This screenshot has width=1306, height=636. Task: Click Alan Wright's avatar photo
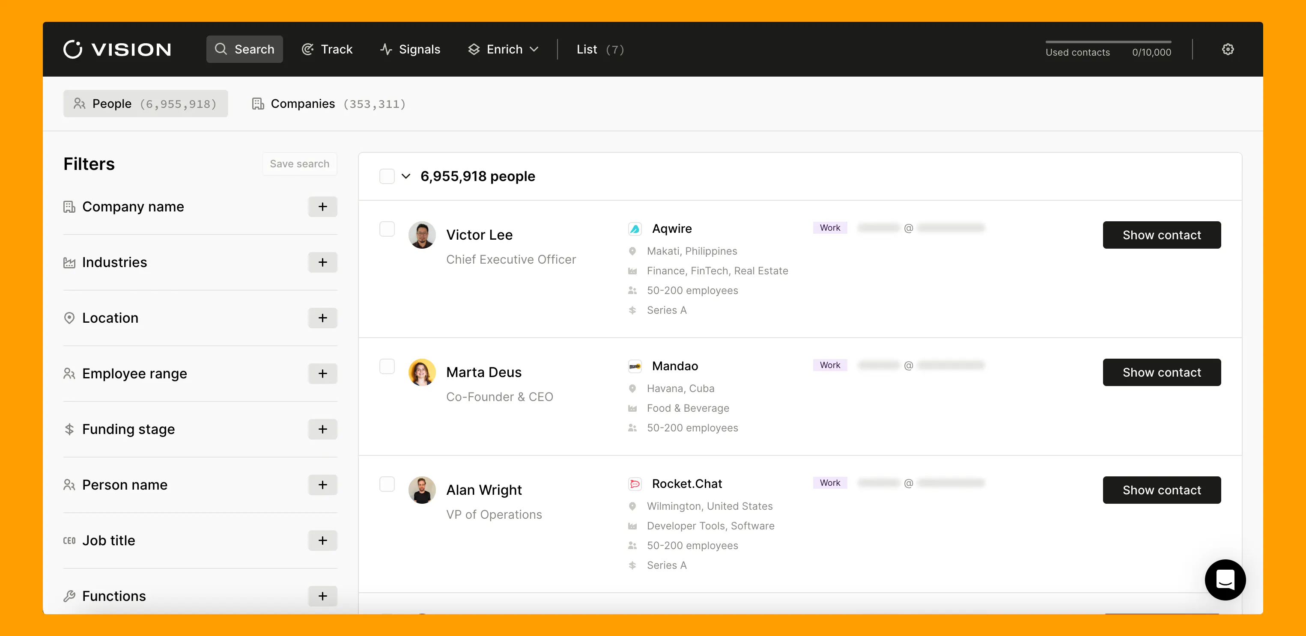(422, 490)
